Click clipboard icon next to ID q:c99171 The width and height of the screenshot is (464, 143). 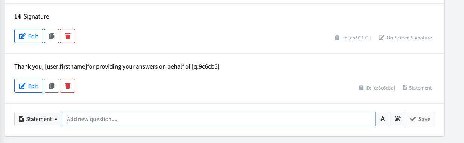click(x=337, y=38)
